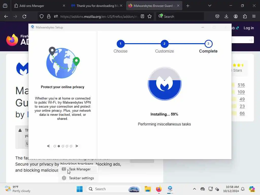Click the muted volume tray icon

(217, 189)
